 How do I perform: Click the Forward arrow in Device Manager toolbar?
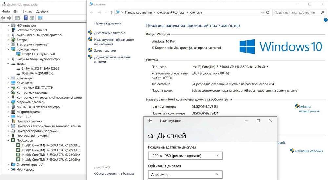pyautogui.click(x=9, y=18)
